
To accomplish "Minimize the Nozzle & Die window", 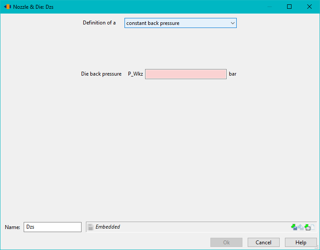I will tap(270, 7).
